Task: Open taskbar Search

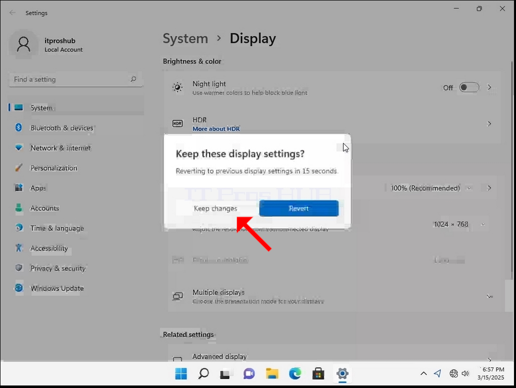Action: (x=204, y=373)
